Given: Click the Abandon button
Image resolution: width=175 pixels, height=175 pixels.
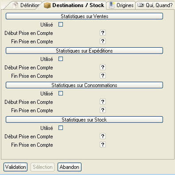Looking at the screenshot, I should [70, 167].
